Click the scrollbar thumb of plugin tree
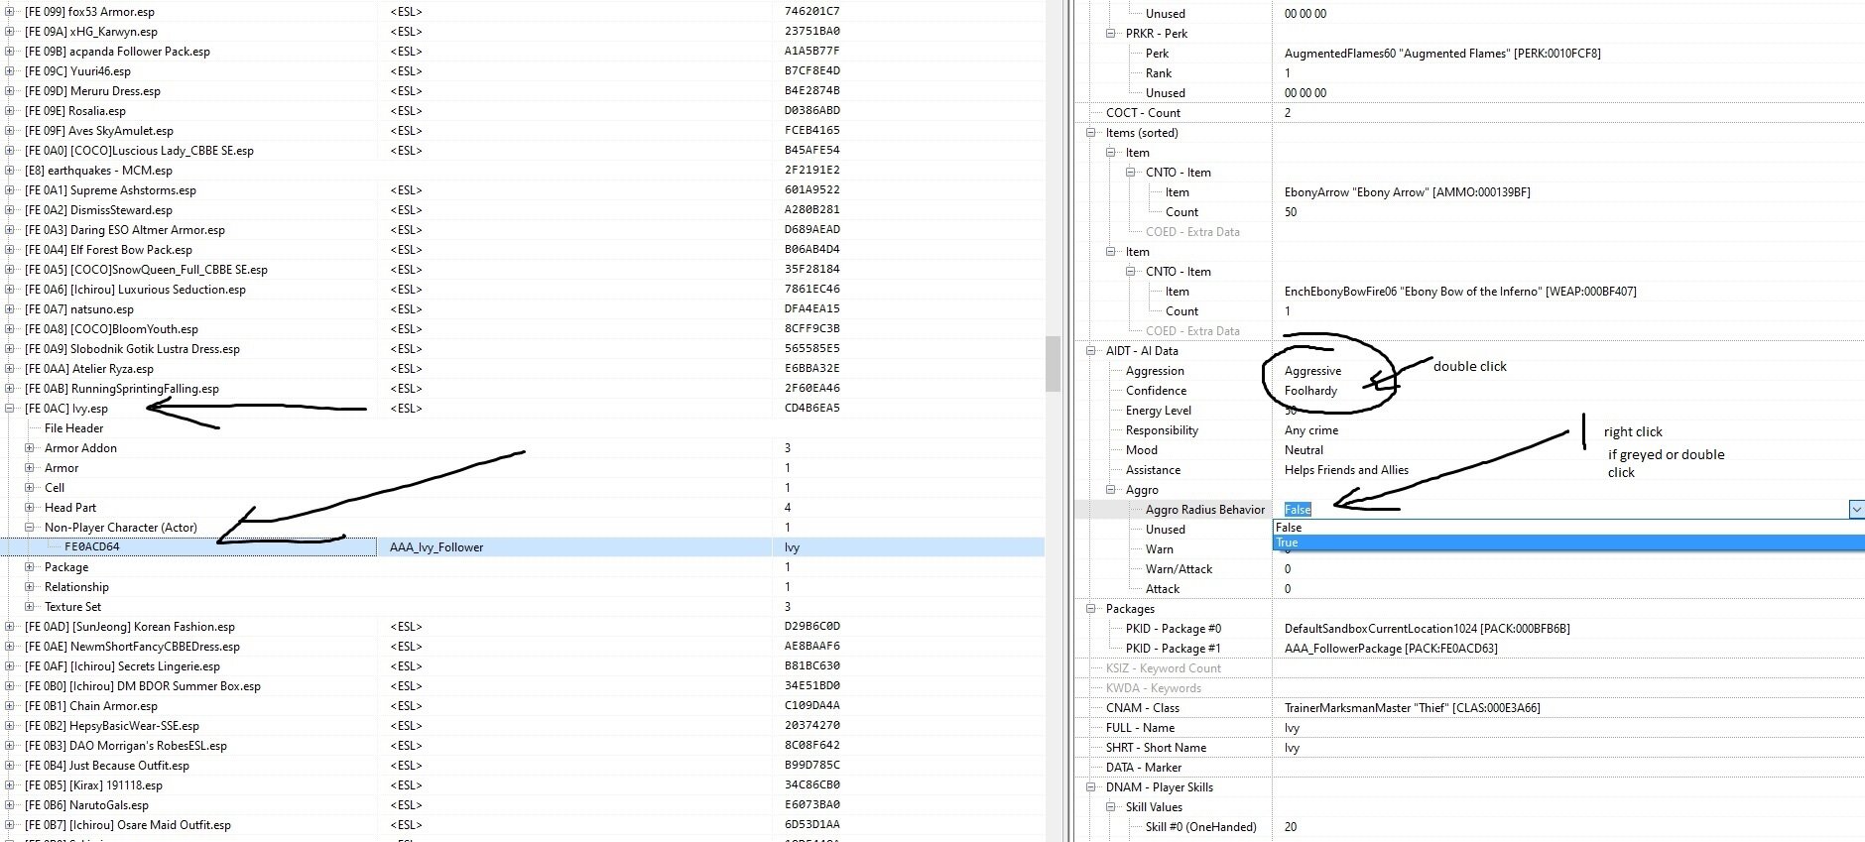Image resolution: width=1865 pixels, height=842 pixels. [1053, 364]
